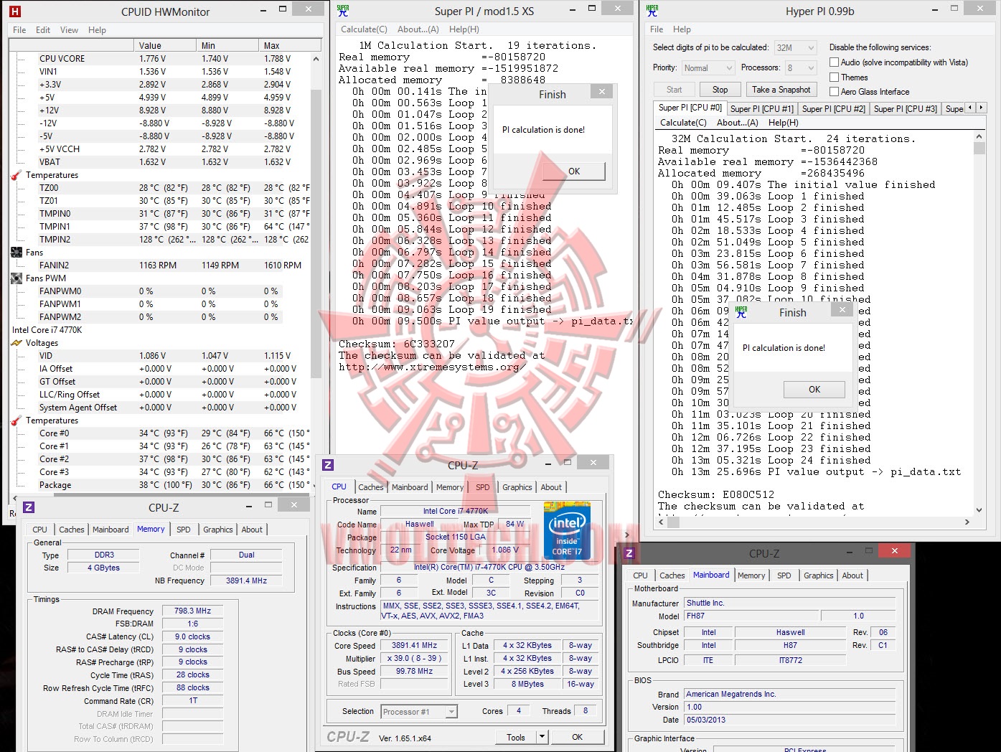Image resolution: width=1001 pixels, height=752 pixels.
Task: Click left tab-scroll arrow in Hyper PI
Action: tap(970, 108)
